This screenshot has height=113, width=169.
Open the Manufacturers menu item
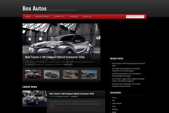pyautogui.click(x=42, y=17)
